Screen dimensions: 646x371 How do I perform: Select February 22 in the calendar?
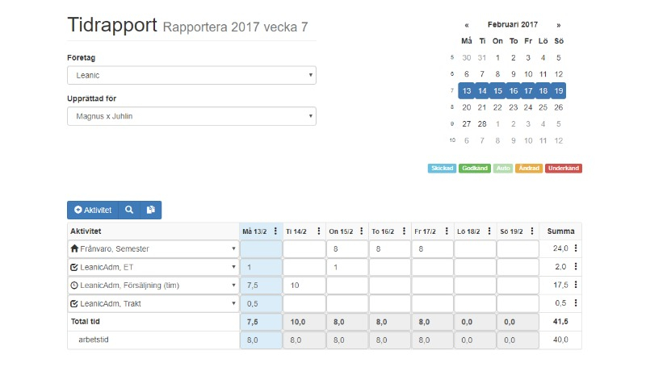click(x=497, y=107)
